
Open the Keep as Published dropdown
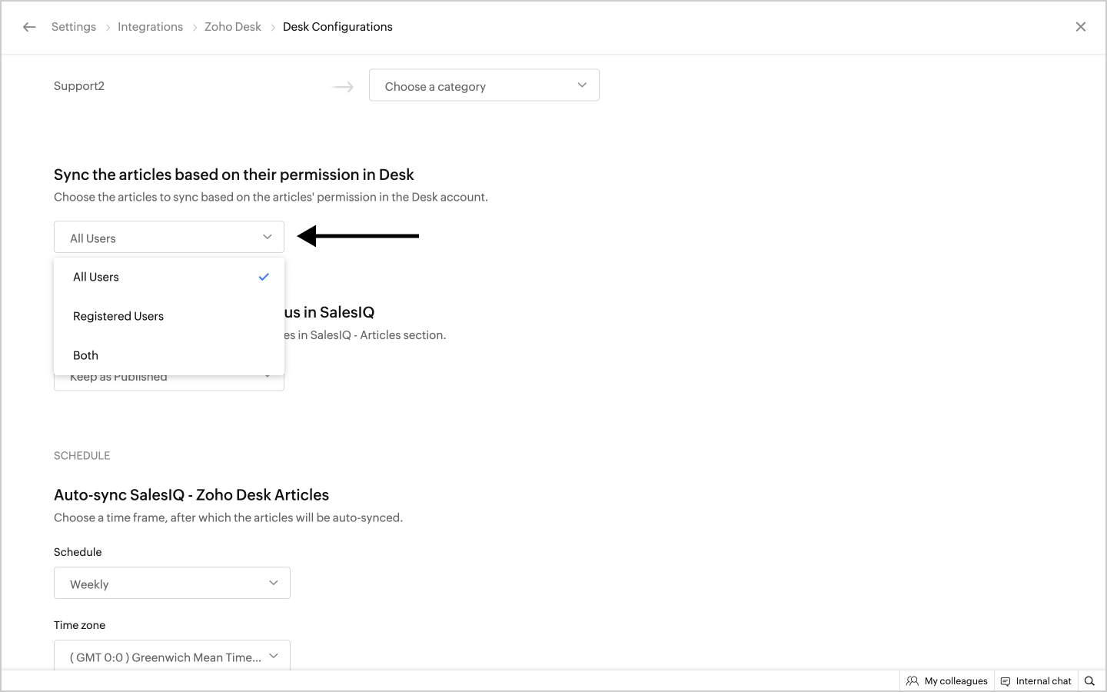(169, 382)
